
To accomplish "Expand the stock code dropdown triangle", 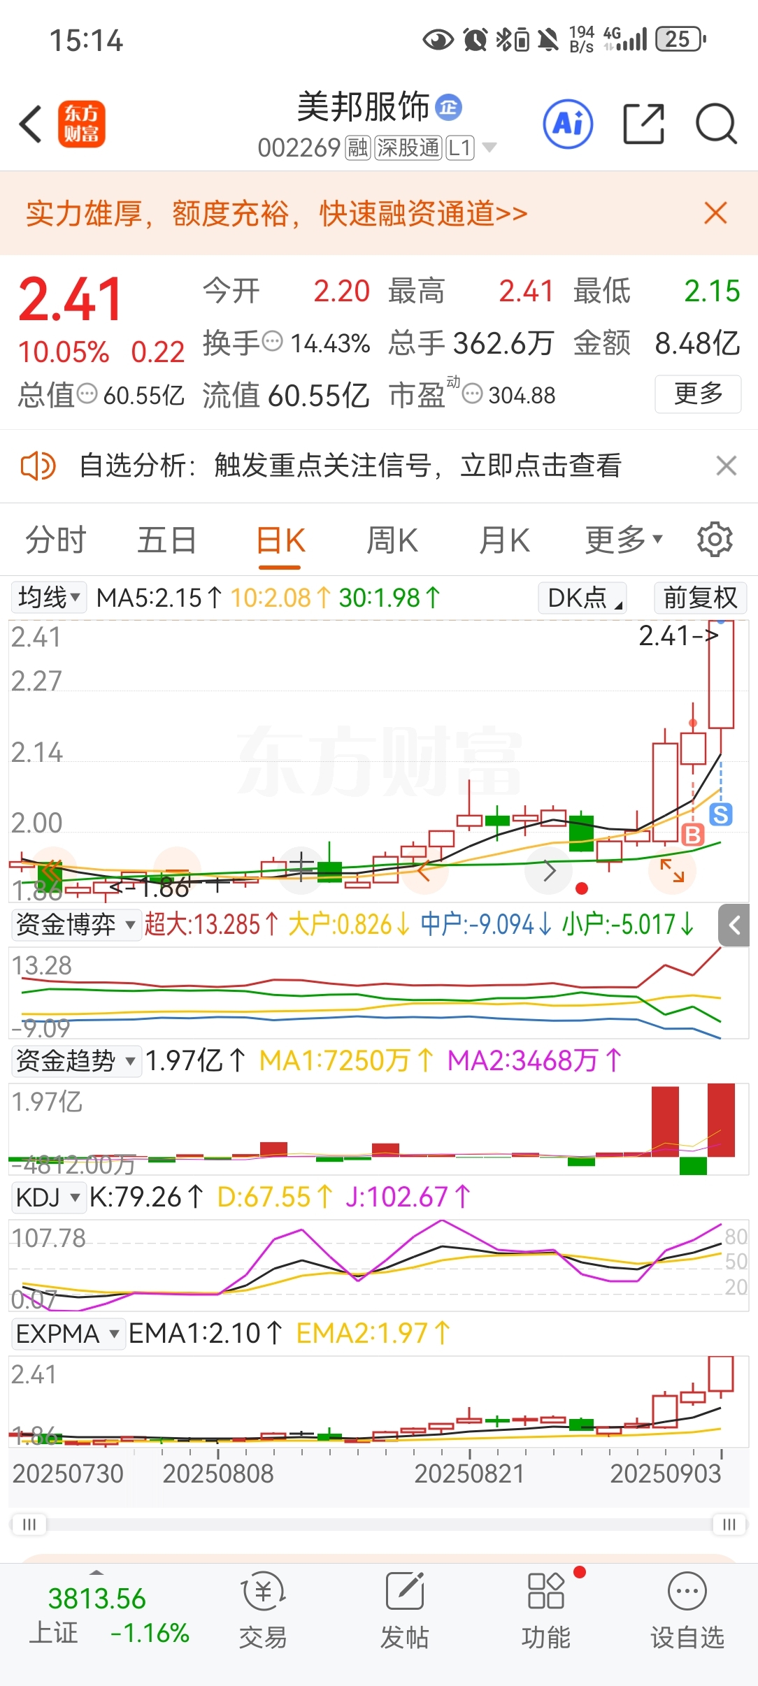I will click(x=489, y=147).
